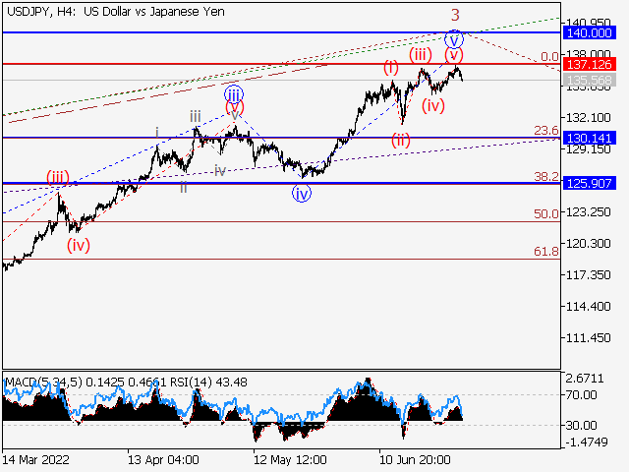The height and width of the screenshot is (472, 629).
Task: Click the '12 May 12:00' date label
Action: point(290,459)
